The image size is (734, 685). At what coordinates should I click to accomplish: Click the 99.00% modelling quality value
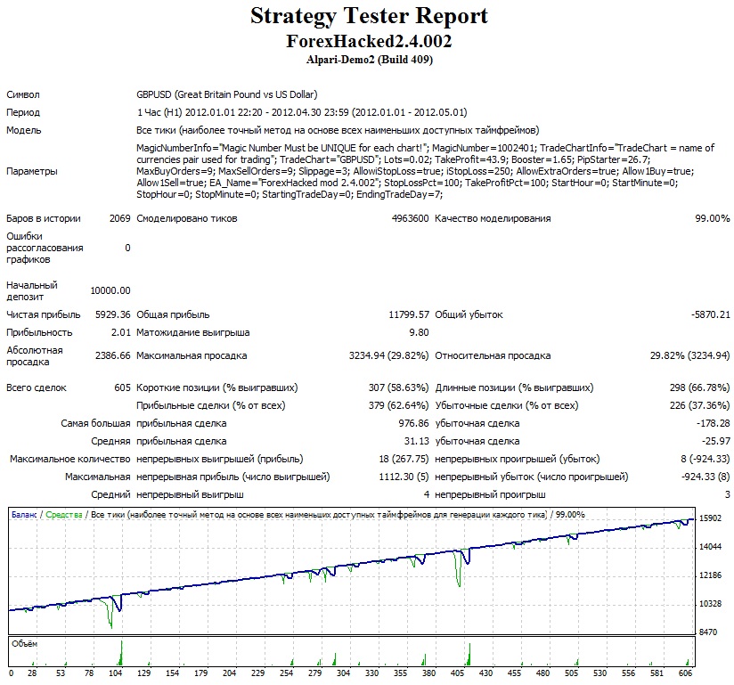pos(713,218)
